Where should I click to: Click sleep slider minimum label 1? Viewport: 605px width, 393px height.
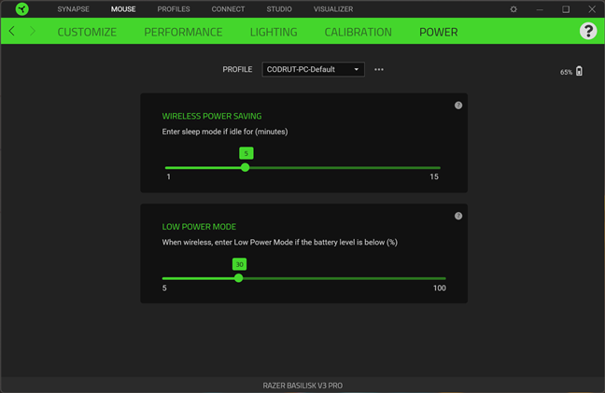click(168, 176)
